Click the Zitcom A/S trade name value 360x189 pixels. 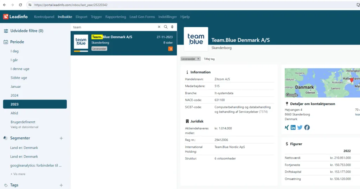click(x=222, y=79)
